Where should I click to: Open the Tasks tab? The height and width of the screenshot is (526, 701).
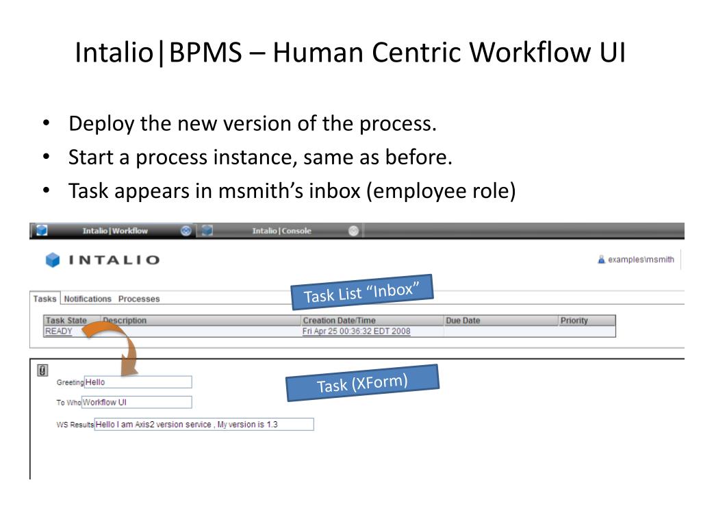[44, 299]
